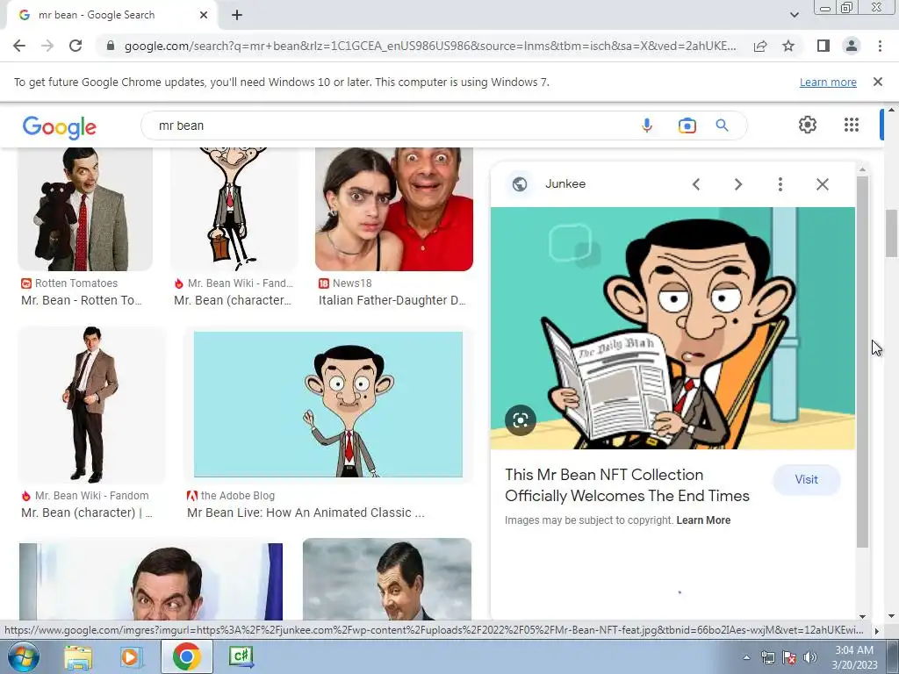This screenshot has height=674, width=899.
Task: Open the C# application taskbar icon
Action: (241, 656)
